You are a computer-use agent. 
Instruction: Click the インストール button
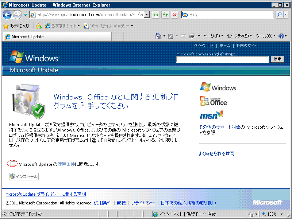pyautogui.click(x=24, y=176)
